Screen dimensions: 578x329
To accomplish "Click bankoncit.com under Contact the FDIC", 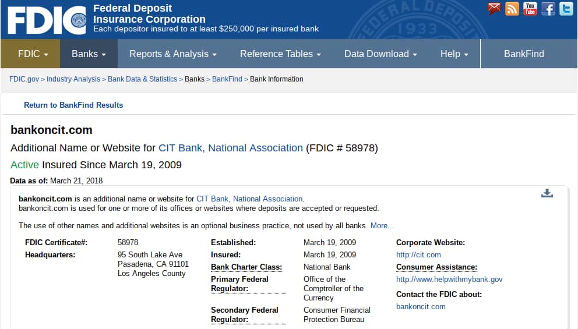I will pos(421,306).
